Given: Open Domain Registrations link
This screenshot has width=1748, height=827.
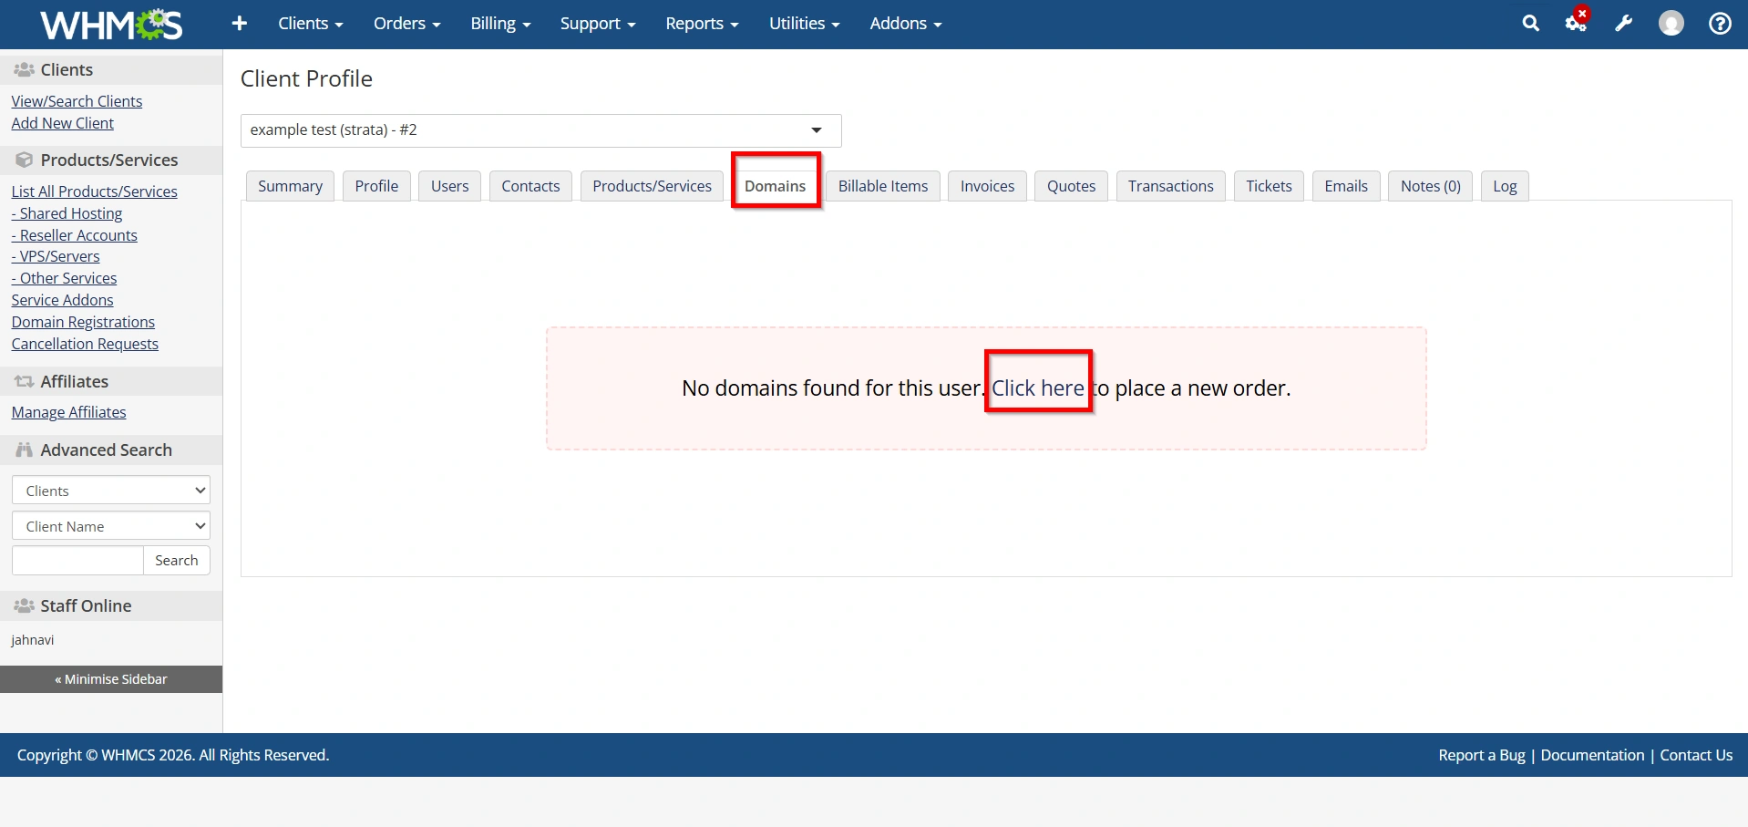Looking at the screenshot, I should point(83,322).
